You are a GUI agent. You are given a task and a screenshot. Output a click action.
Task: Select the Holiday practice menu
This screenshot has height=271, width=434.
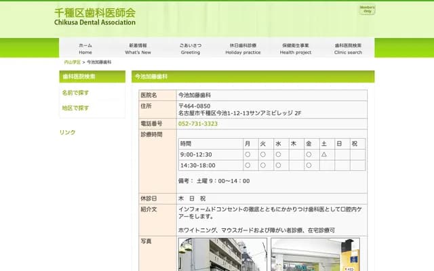tap(243, 49)
